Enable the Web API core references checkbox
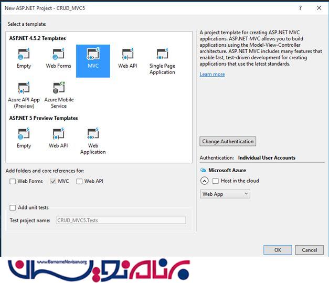This screenshot has height=283, width=329. pos(79,181)
